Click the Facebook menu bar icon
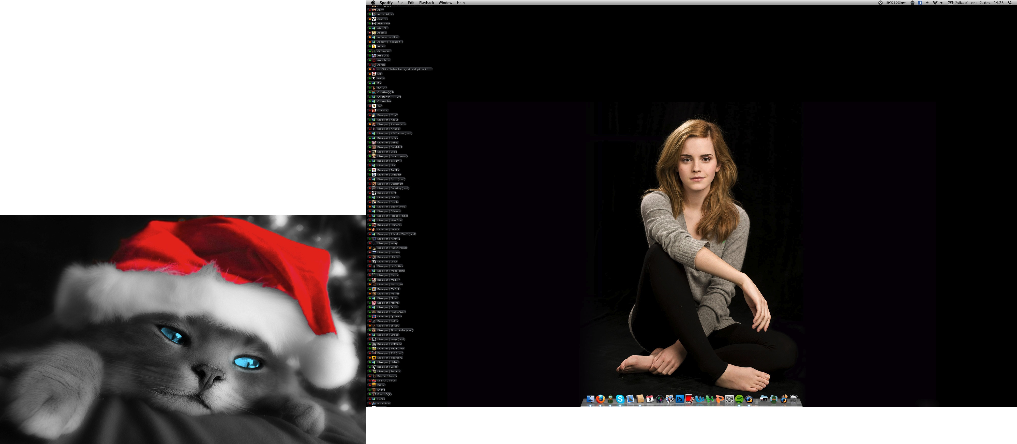 [x=920, y=3]
